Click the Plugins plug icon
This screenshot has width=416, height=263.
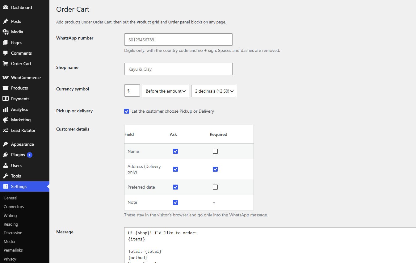click(x=6, y=155)
